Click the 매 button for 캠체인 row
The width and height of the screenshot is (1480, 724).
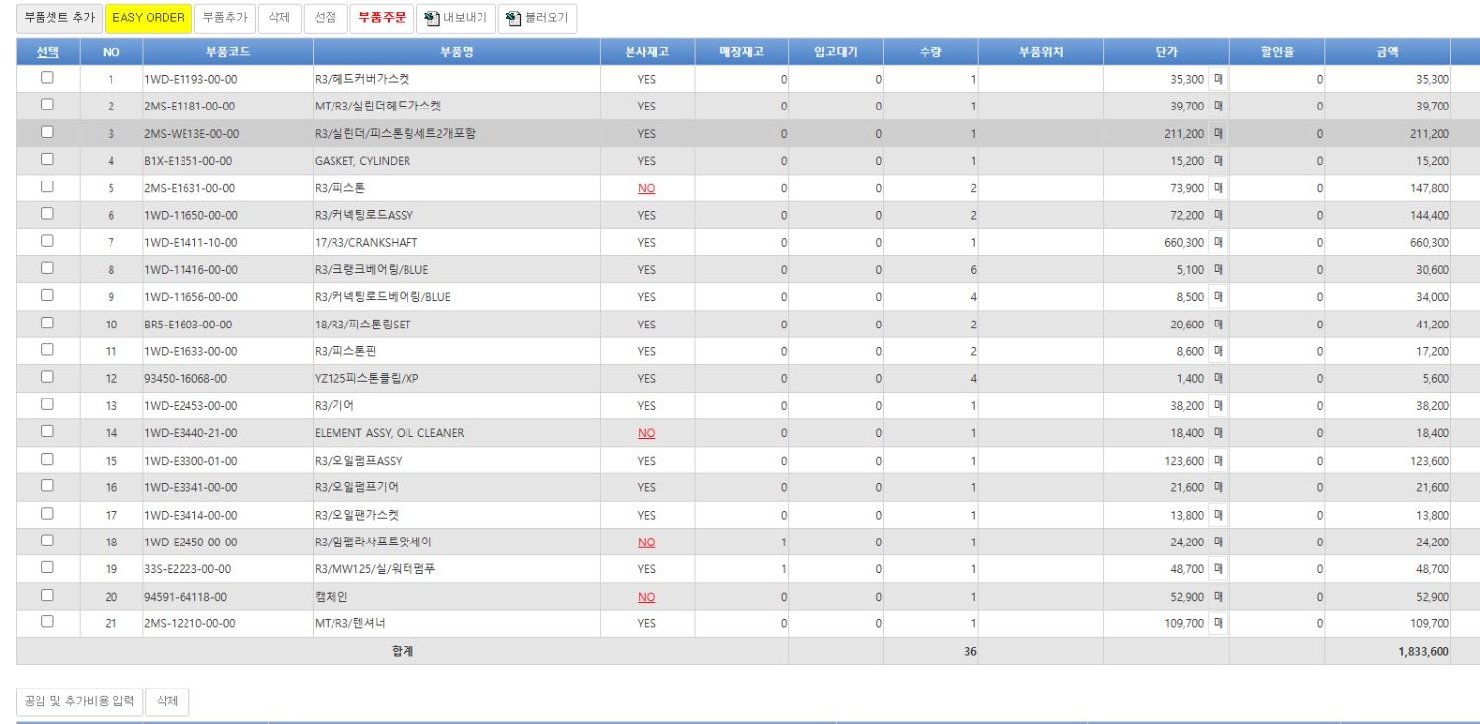[1219, 597]
